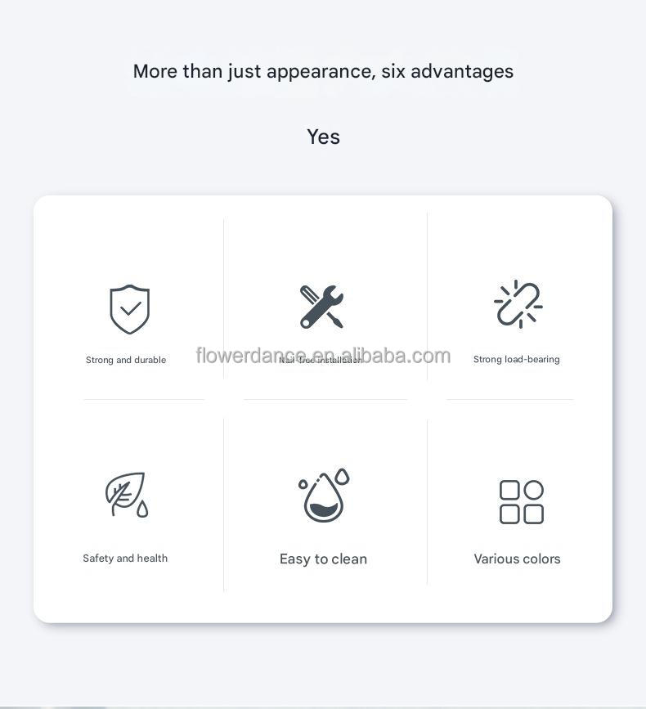Click the horizontal divider below 'Strong and durable'

(144, 400)
